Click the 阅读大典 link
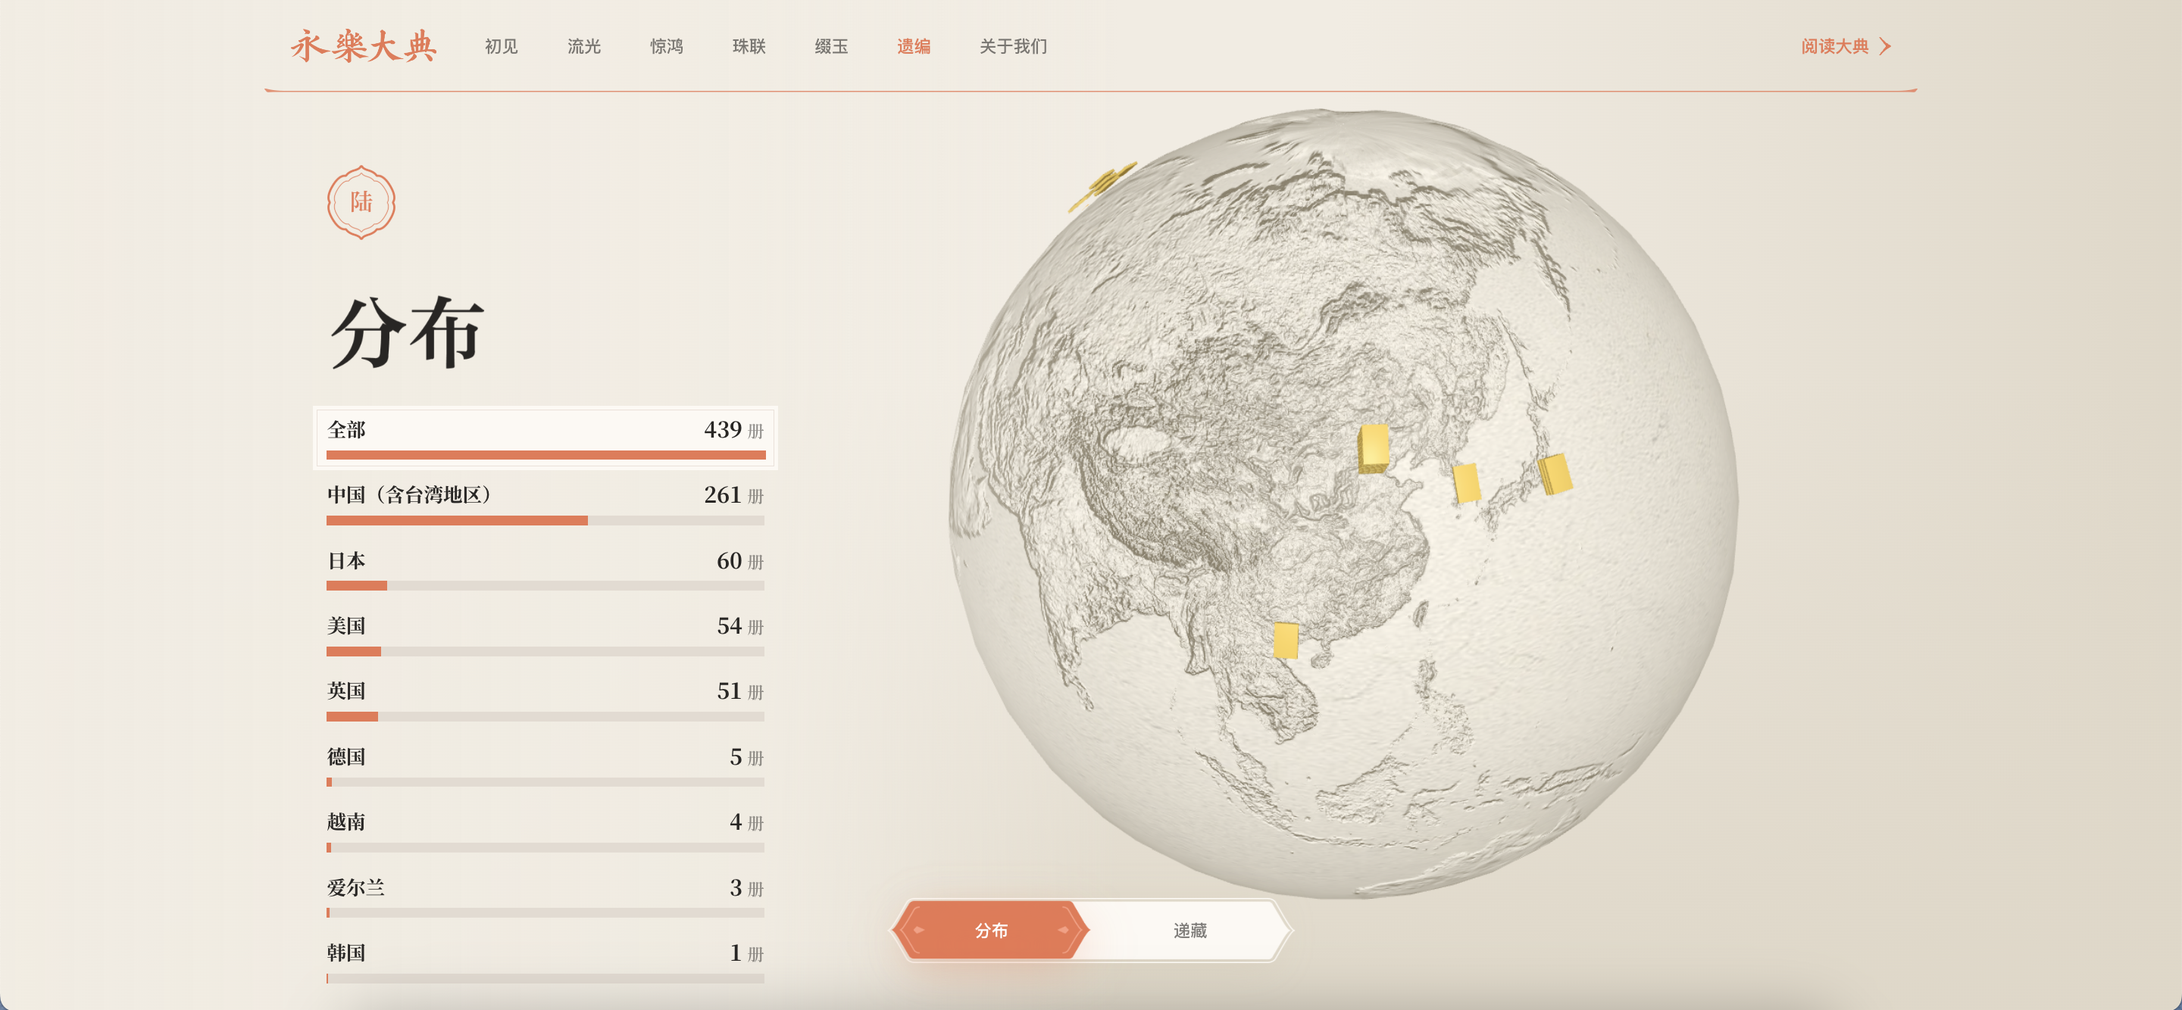The image size is (2182, 1010). pyautogui.click(x=1833, y=47)
